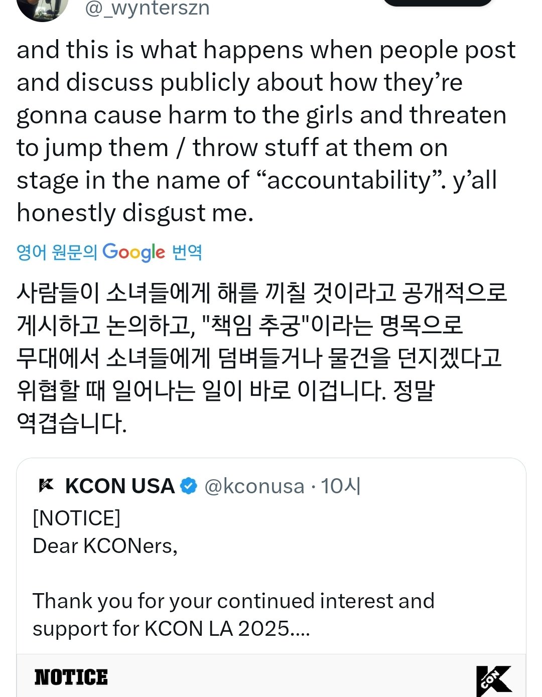Open the NOTICE image preview heading

[71, 677]
